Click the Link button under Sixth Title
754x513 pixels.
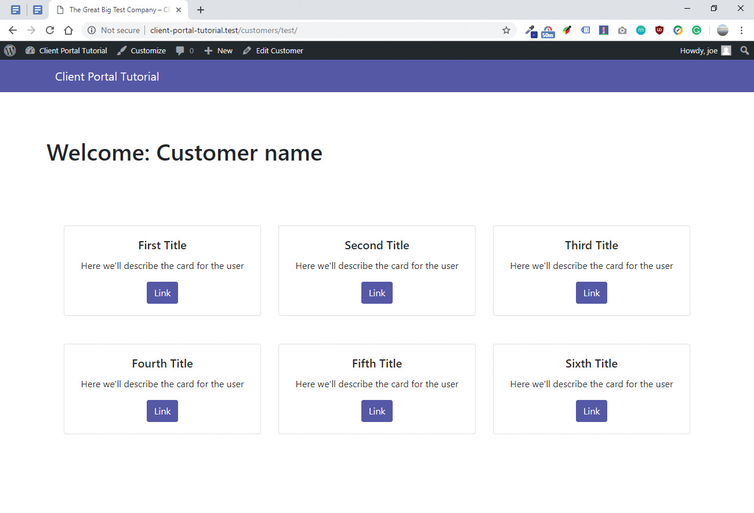592,411
